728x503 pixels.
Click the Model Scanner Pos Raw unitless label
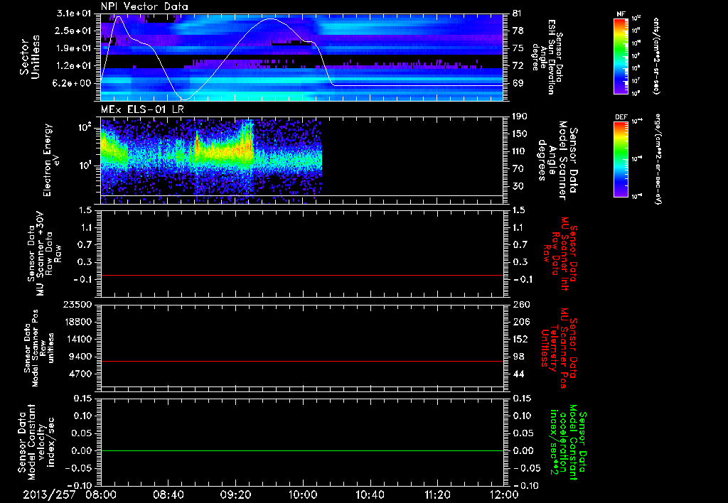coord(38,348)
